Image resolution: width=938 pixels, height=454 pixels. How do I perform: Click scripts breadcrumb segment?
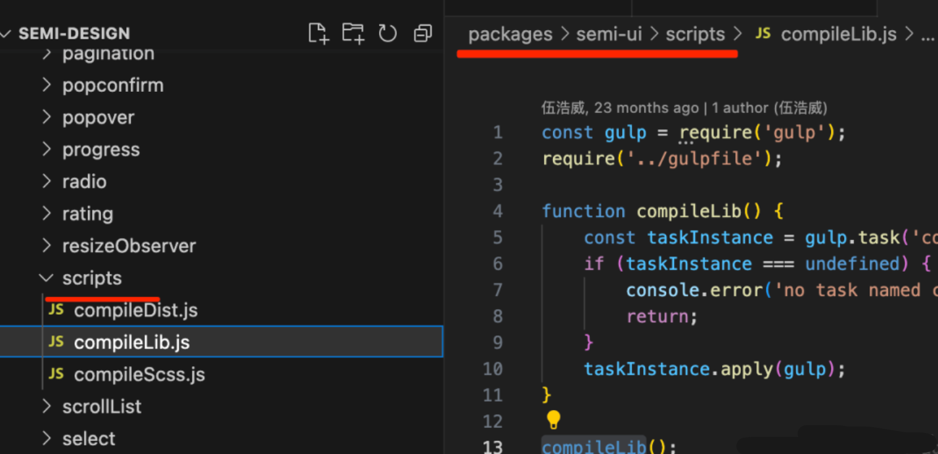tap(695, 34)
